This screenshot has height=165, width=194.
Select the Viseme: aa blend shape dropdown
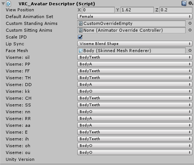click(x=135, y=125)
